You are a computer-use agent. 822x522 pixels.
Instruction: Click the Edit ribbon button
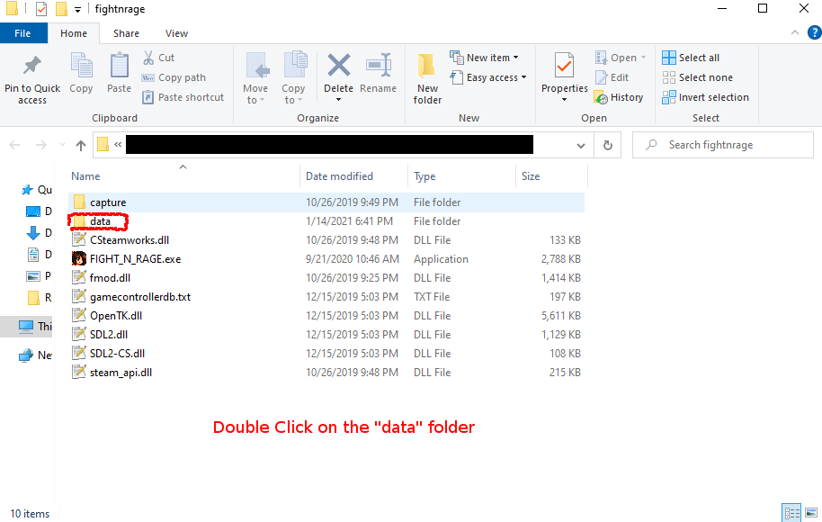(612, 77)
